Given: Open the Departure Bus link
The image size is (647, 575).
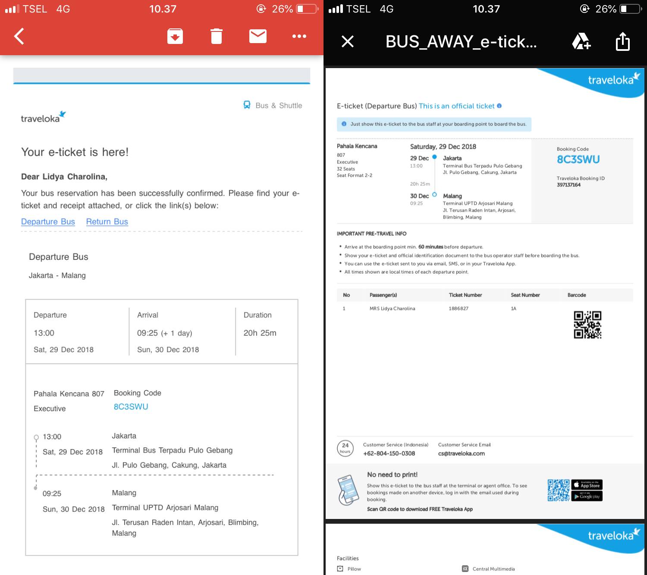Looking at the screenshot, I should [48, 222].
